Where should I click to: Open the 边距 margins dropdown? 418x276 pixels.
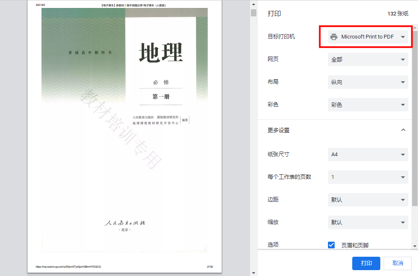click(368, 200)
